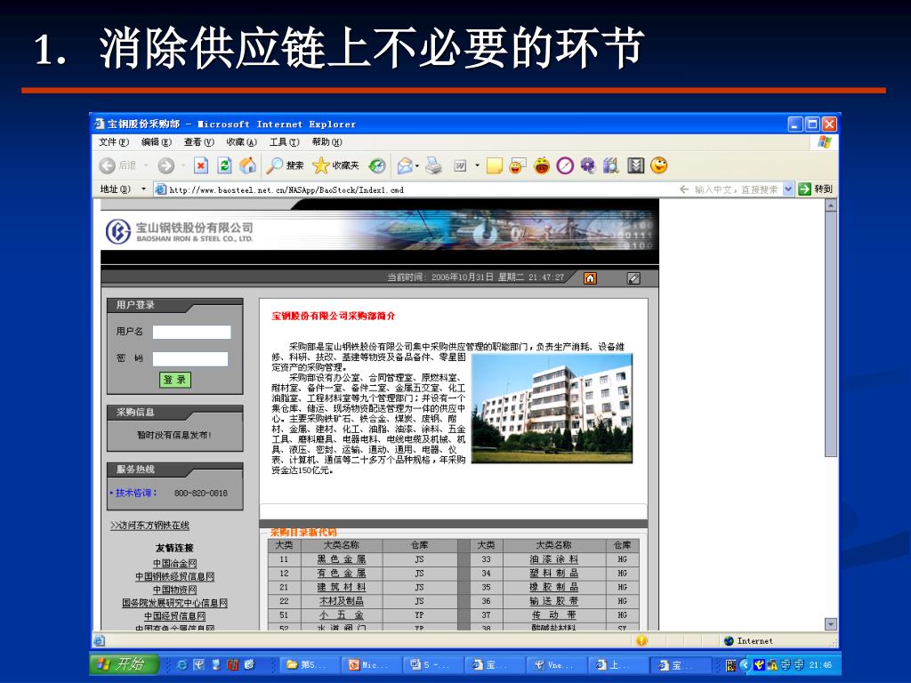
Task: Click the scrollbar down arrow
Action: point(831,624)
